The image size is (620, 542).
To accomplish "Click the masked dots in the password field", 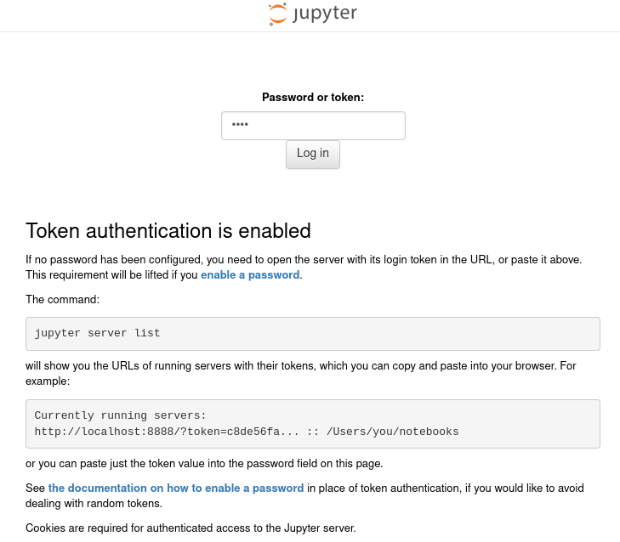I will [x=240, y=126].
